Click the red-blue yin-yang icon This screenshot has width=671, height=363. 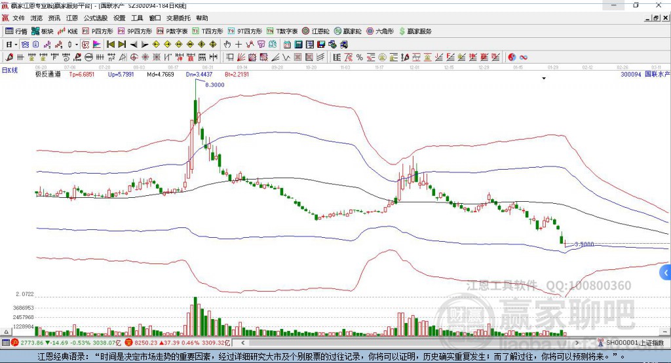(512, 57)
